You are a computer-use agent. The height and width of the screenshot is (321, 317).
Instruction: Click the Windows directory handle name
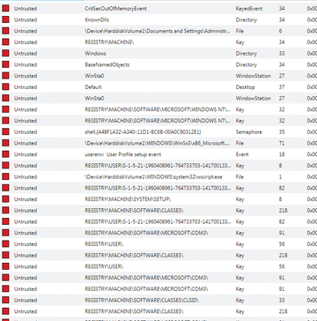(x=95, y=54)
